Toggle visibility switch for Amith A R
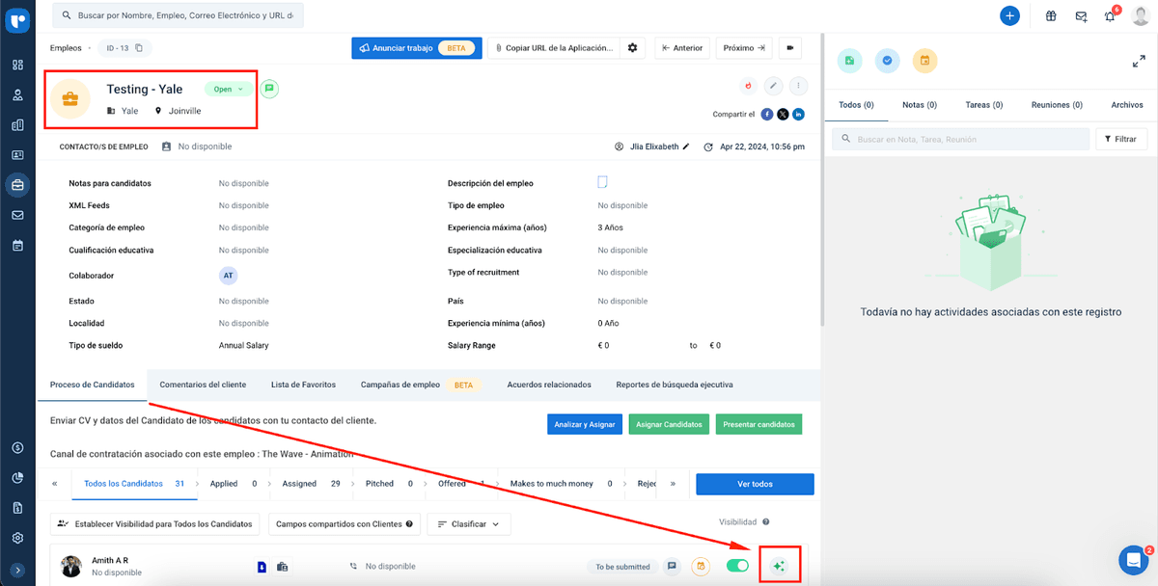This screenshot has height=586, width=1158. click(737, 566)
